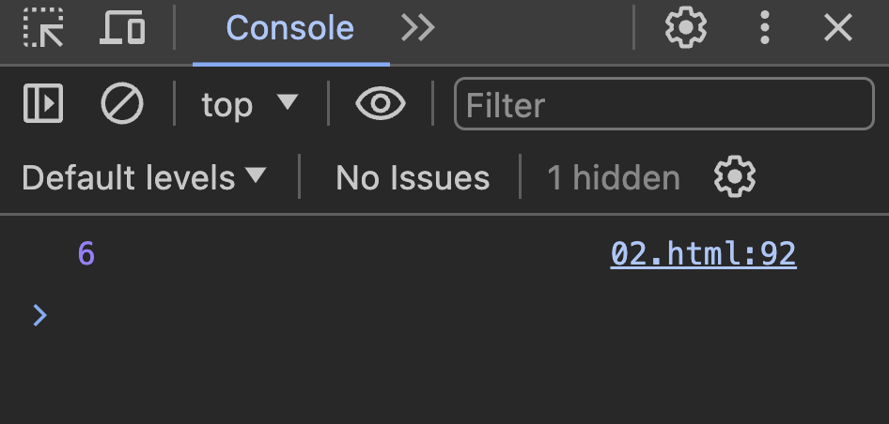Click the 1 hidden message indicator
The height and width of the screenshot is (424, 889).
click(614, 177)
